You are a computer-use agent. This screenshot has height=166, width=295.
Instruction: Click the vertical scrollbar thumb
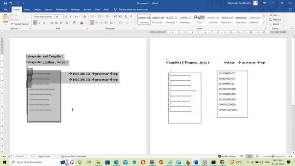pos(293,72)
